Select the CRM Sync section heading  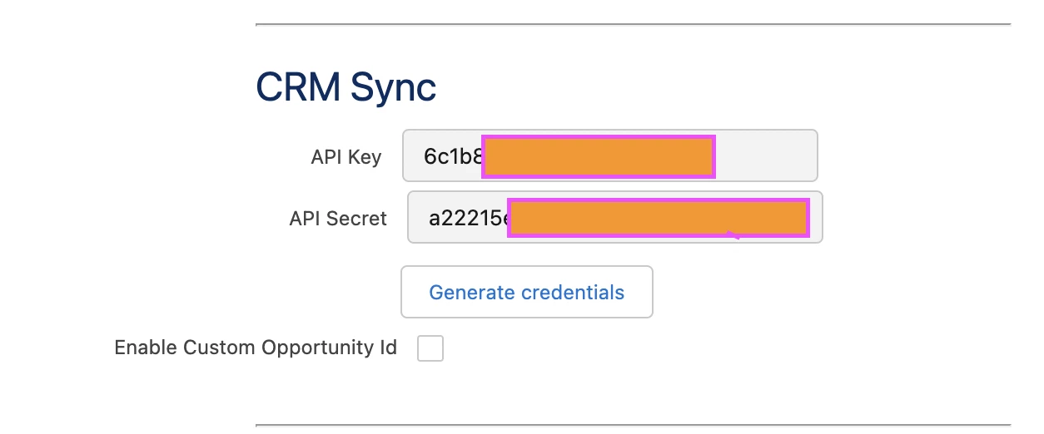point(346,86)
